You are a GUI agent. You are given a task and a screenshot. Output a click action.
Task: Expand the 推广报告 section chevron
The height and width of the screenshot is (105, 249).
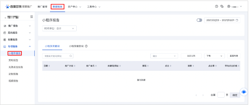point(30,26)
